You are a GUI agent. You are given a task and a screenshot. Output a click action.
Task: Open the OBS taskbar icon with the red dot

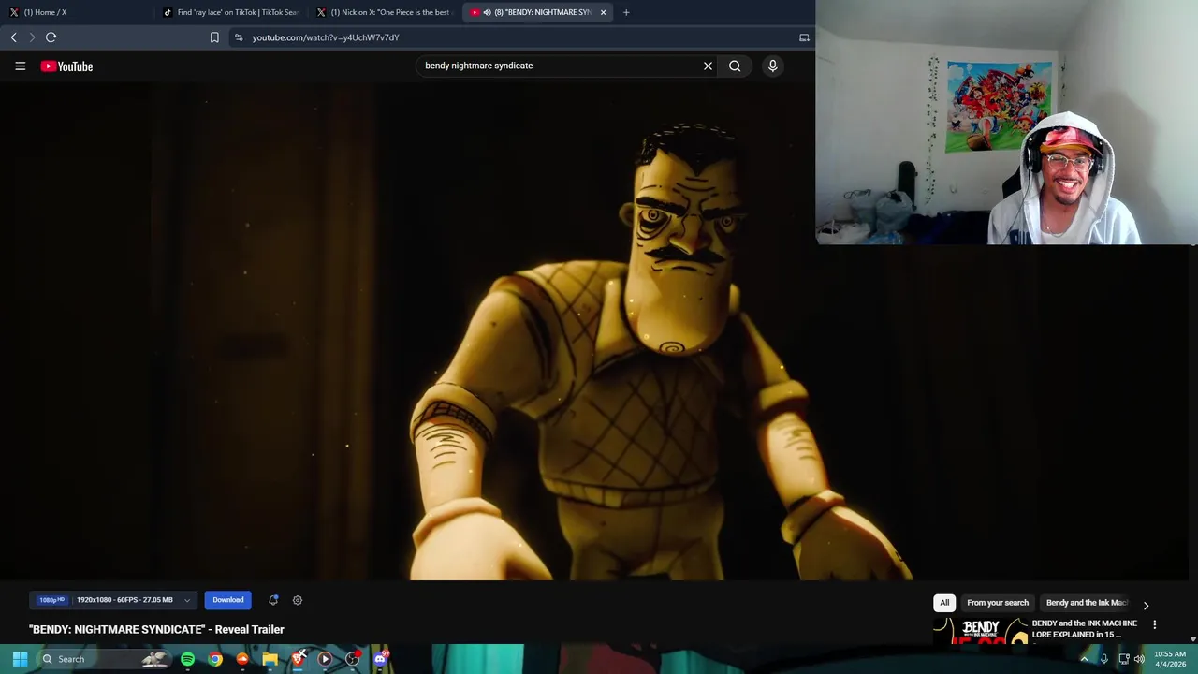(353, 659)
